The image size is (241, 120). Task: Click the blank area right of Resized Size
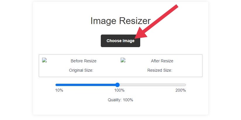point(187,71)
